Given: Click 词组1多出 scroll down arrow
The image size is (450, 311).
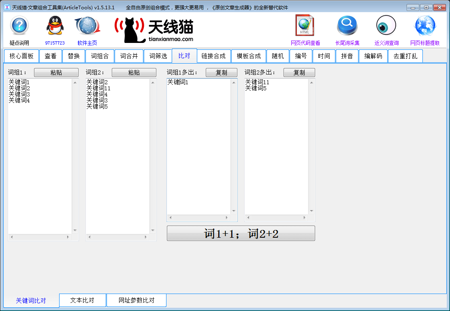Looking at the screenshot, I should pyautogui.click(x=234, y=211).
